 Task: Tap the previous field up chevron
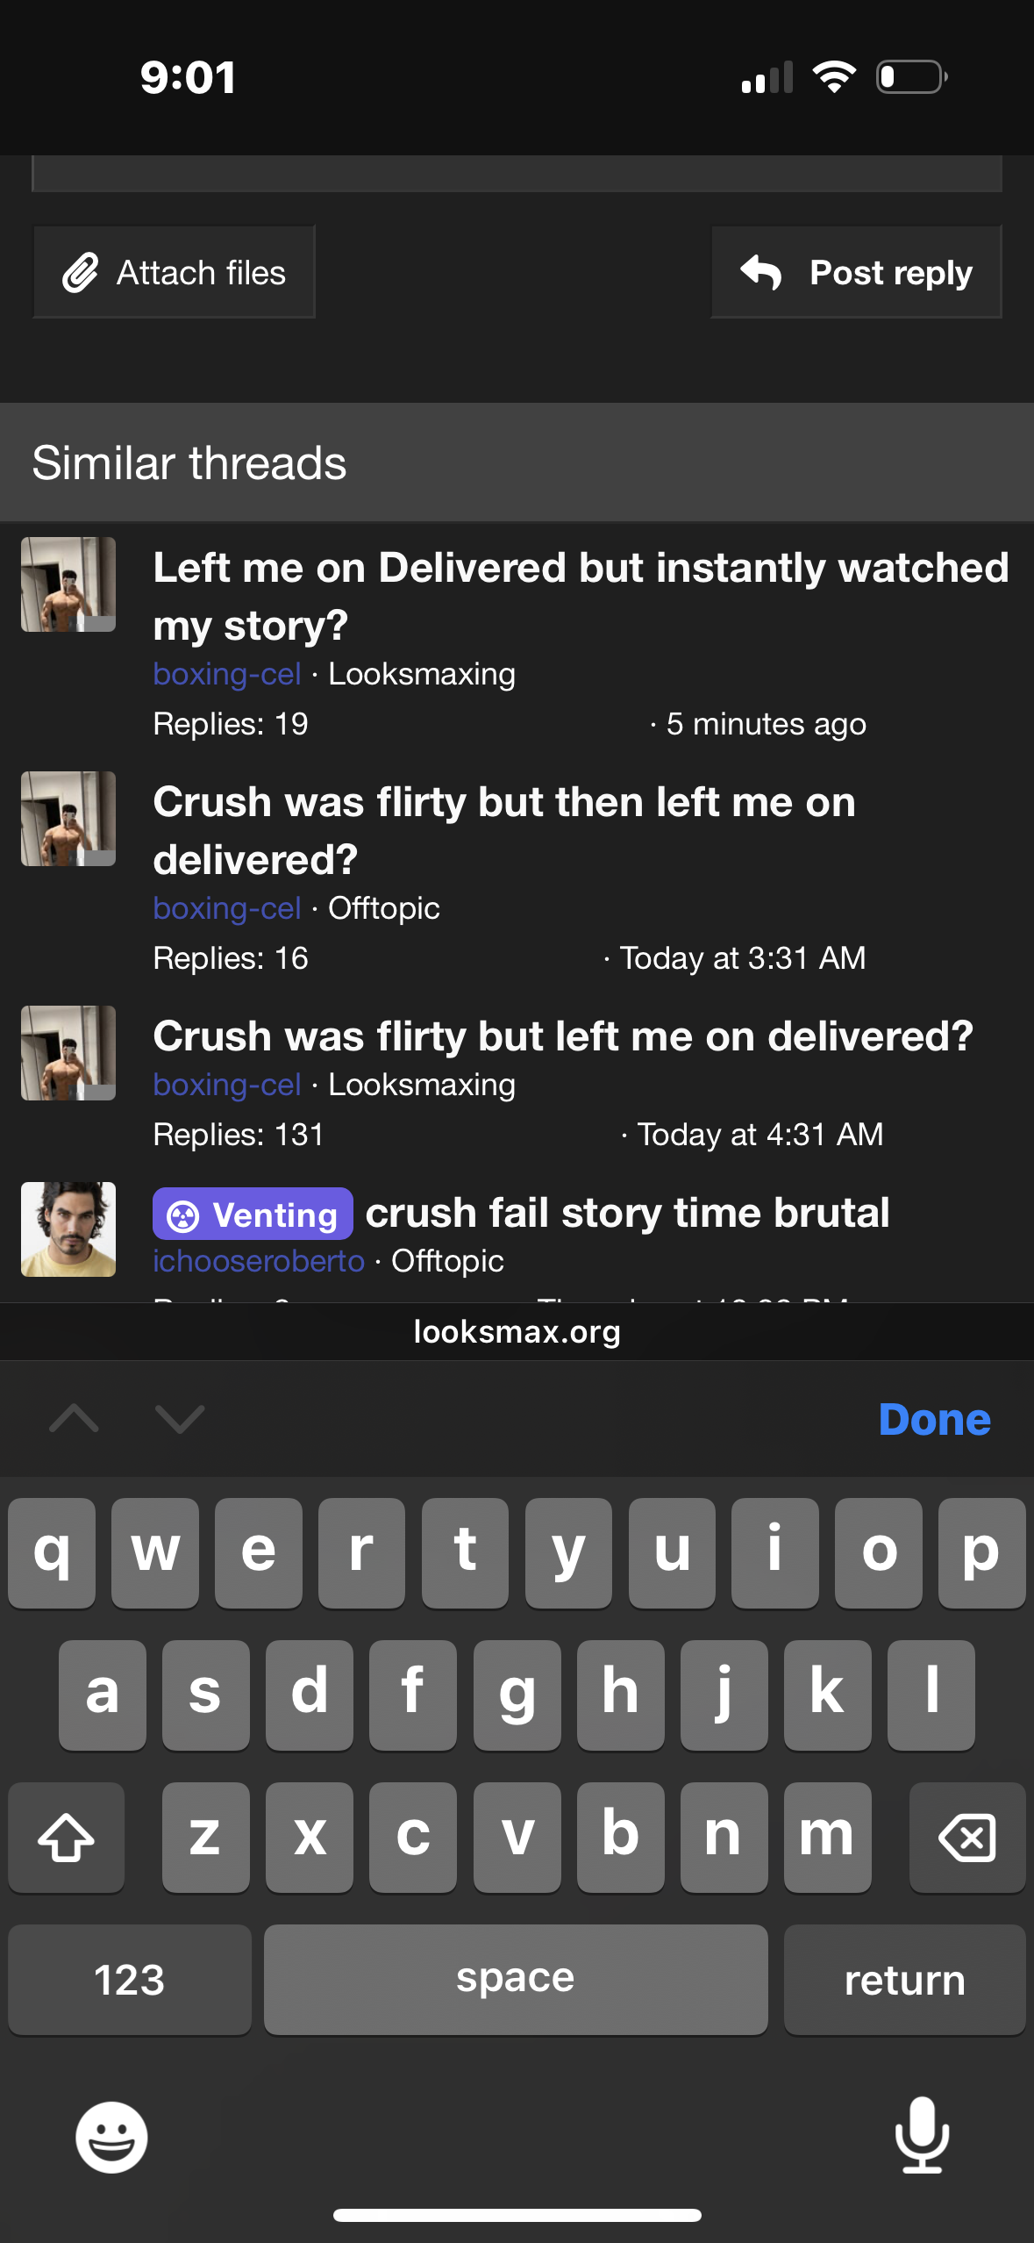point(75,1418)
